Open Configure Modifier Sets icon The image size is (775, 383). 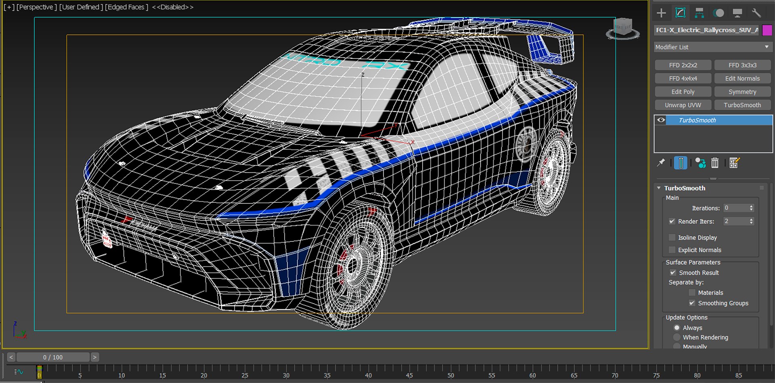point(734,163)
